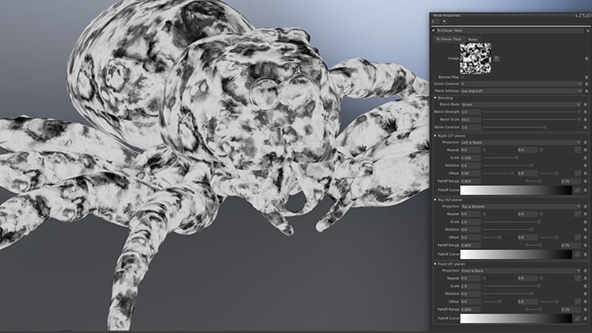Click reset icon on Front plane Projection row
The image size is (592, 333).
586,271
